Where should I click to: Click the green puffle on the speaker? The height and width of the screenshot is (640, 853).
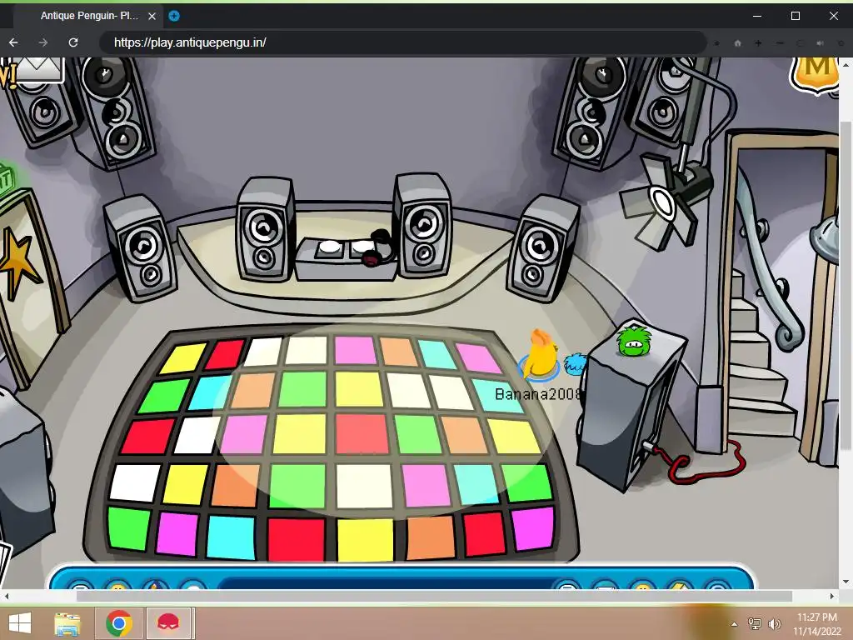click(x=634, y=341)
